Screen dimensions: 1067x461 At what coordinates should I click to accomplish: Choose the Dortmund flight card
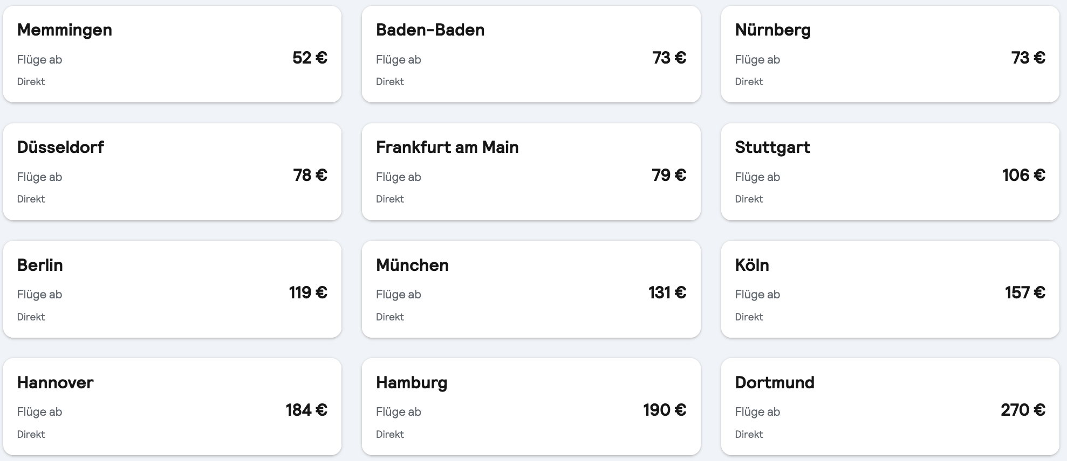[890, 407]
